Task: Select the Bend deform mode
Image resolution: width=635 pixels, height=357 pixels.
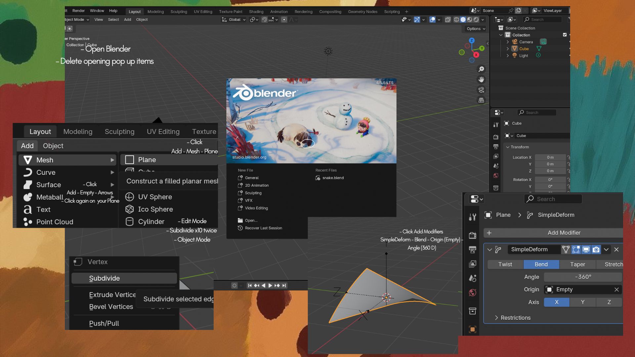Action: coord(541,264)
